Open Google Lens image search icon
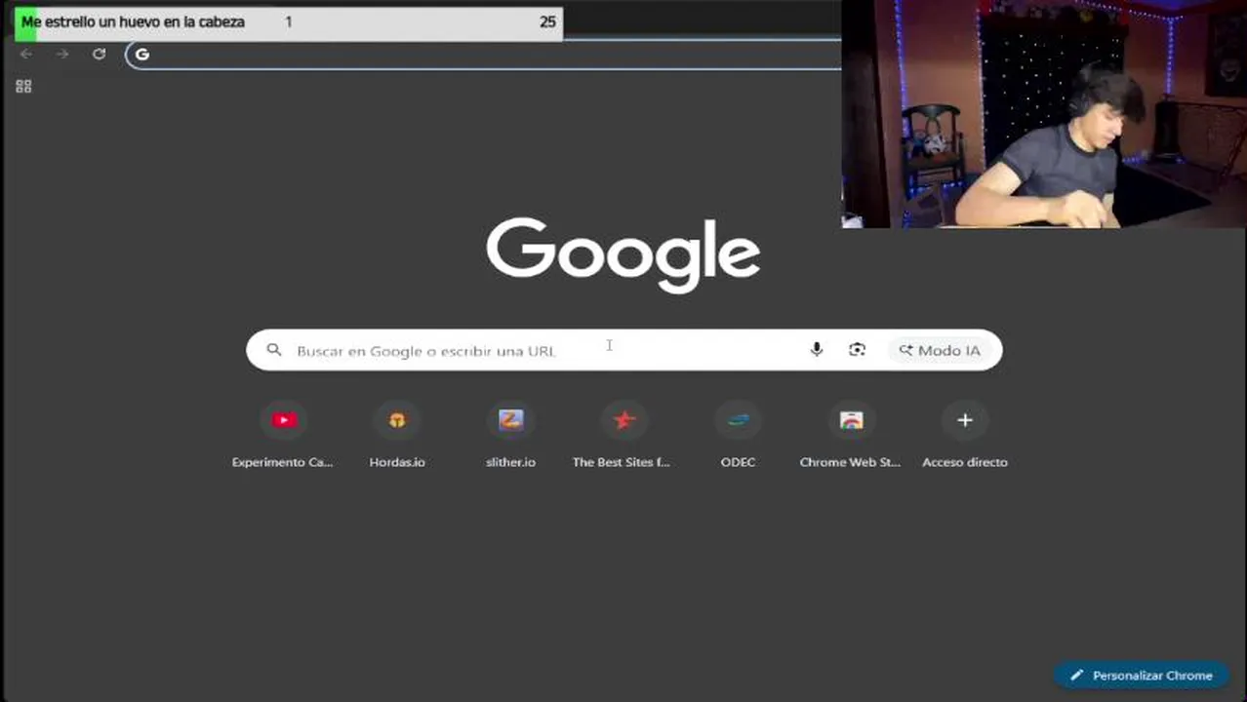The width and height of the screenshot is (1247, 702). (857, 350)
